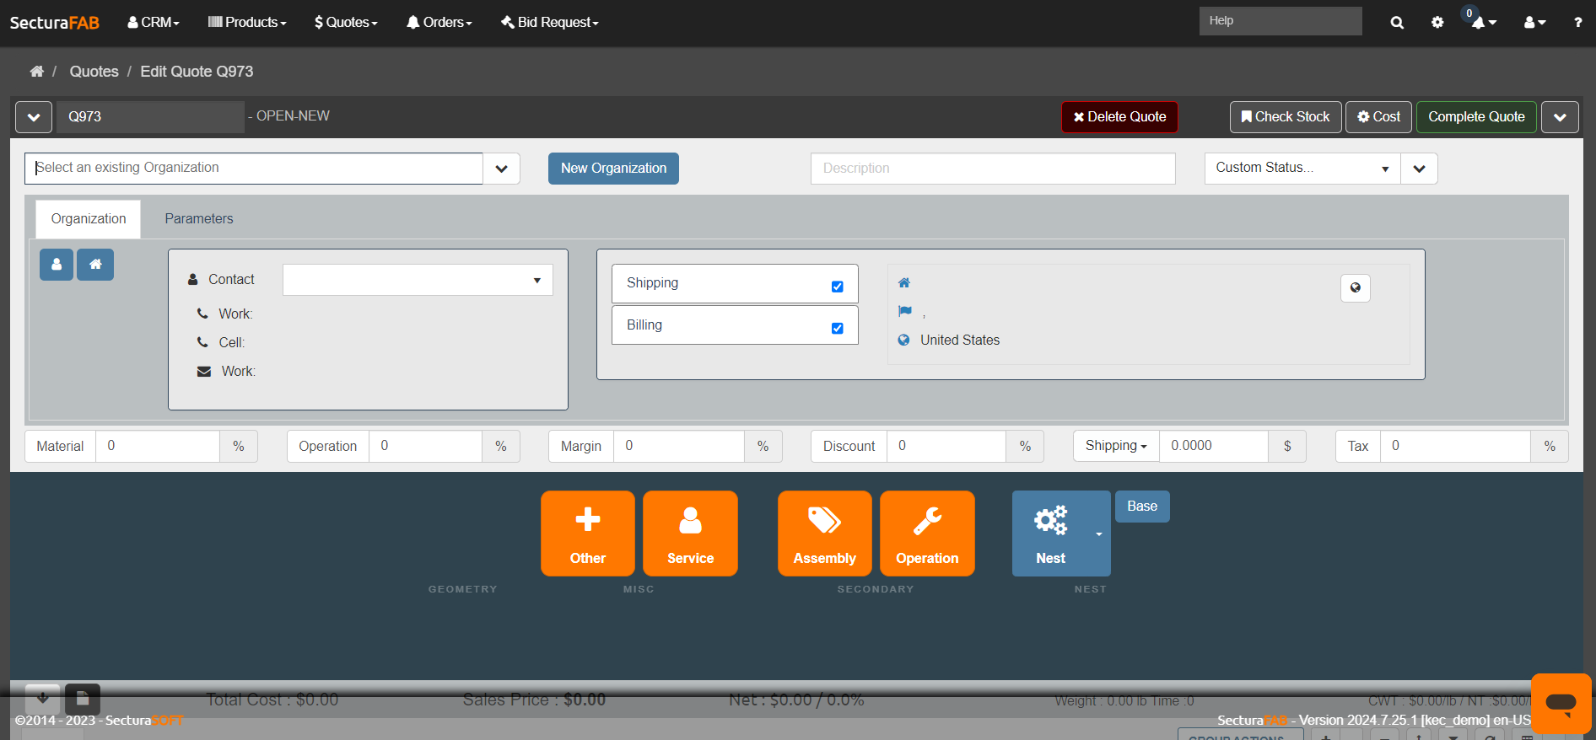The image size is (1596, 740).
Task: Uncheck the Billing checkbox
Action: click(837, 329)
